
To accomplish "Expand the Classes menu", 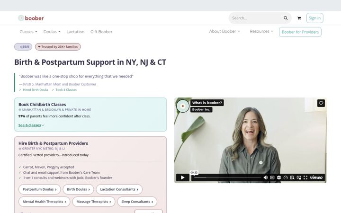I will click(28, 32).
